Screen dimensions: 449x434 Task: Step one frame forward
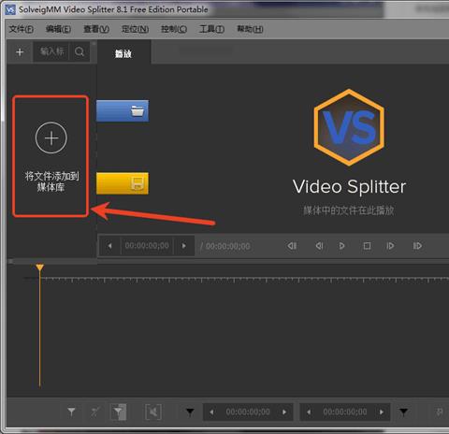coord(390,246)
